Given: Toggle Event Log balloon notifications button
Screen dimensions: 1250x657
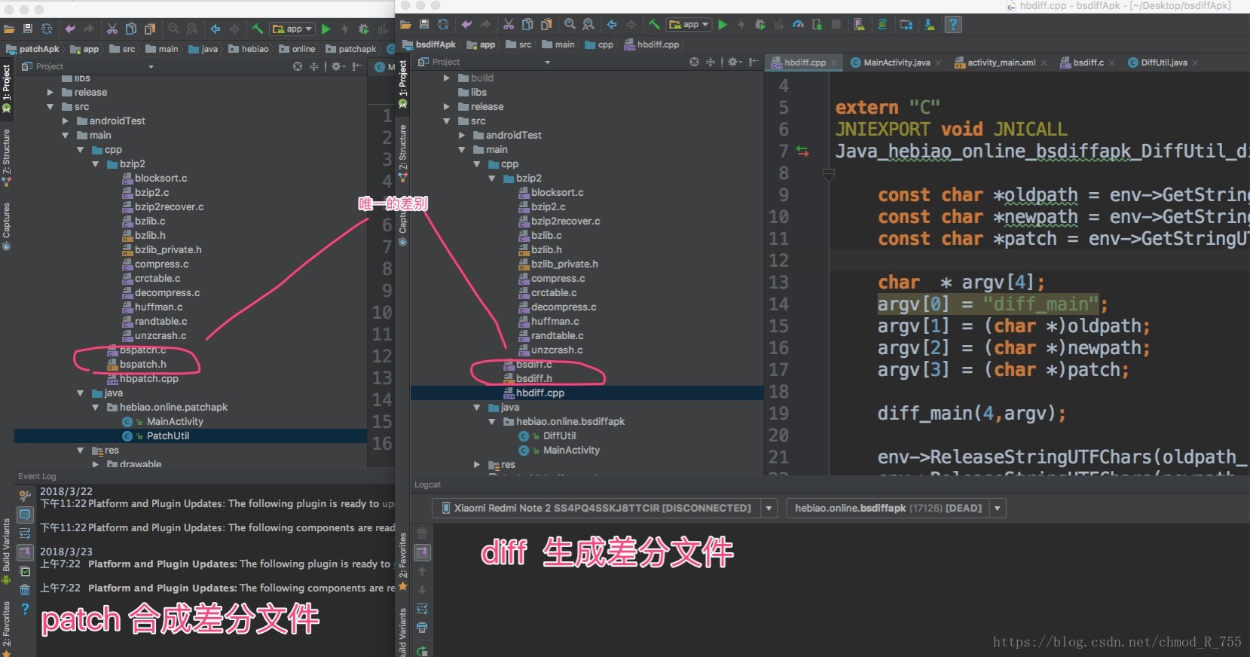Looking at the screenshot, I should [25, 515].
